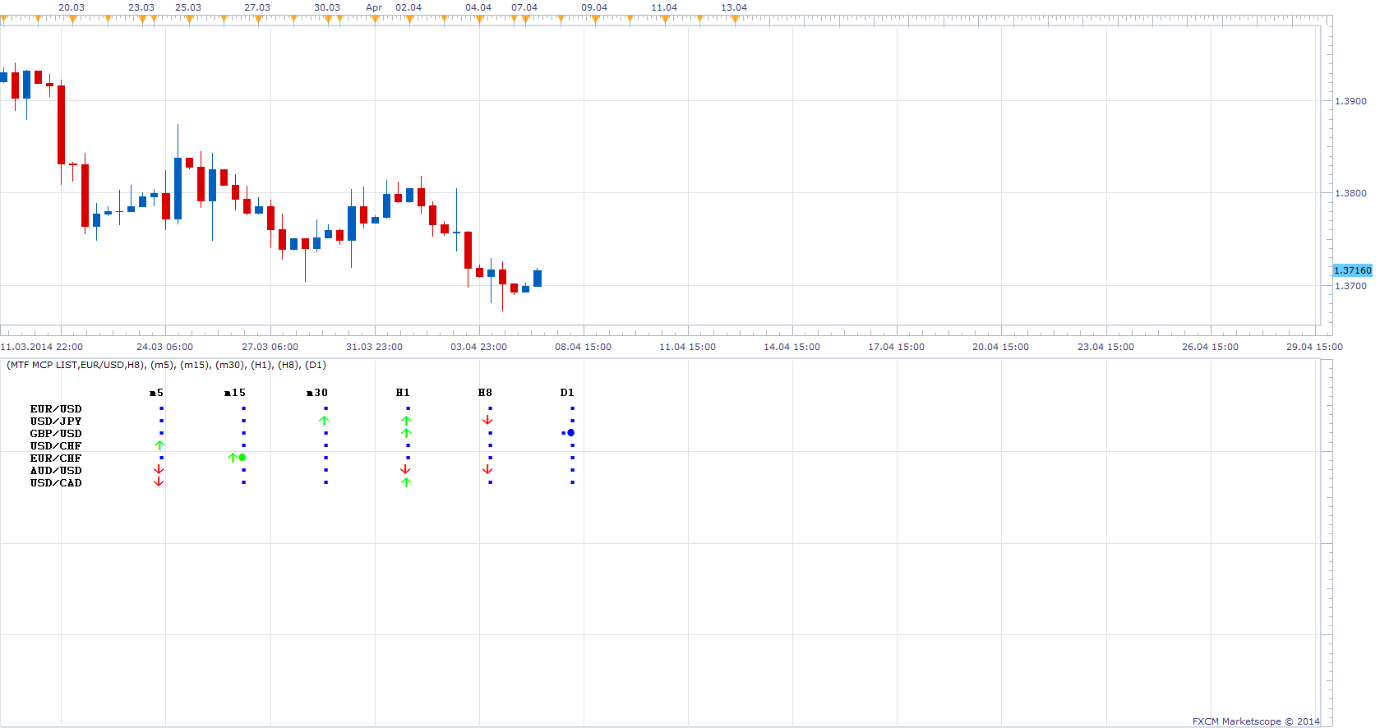Click the GBP/USD H1 green up arrow
This screenshot has width=1380, height=728.
[x=406, y=433]
